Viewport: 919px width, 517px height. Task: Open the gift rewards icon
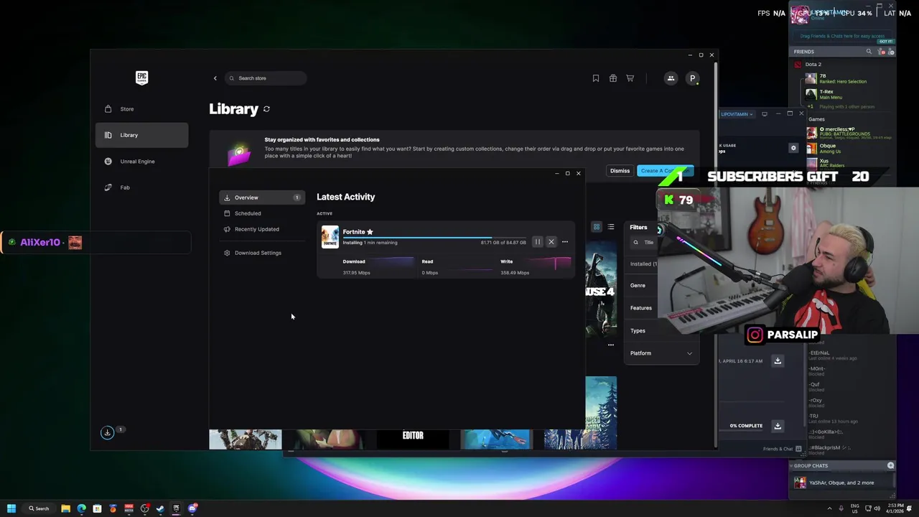[x=613, y=78]
